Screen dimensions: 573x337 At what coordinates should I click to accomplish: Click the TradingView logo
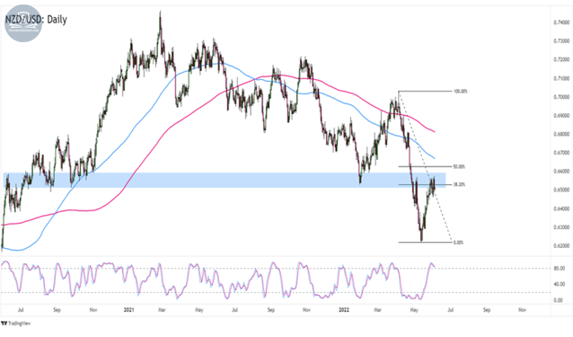(15, 324)
